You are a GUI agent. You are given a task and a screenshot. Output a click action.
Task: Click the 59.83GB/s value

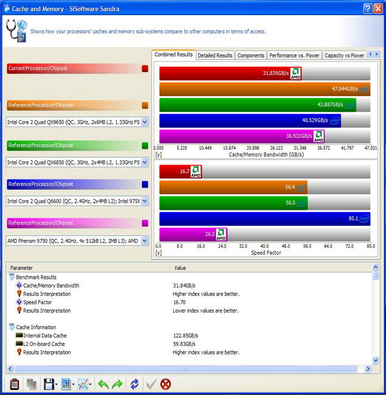click(x=184, y=344)
